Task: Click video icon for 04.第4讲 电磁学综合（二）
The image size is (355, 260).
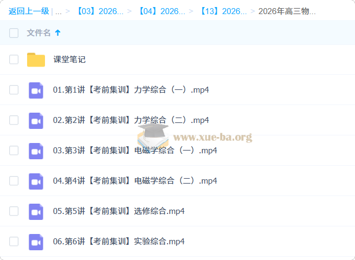Action: (36, 181)
